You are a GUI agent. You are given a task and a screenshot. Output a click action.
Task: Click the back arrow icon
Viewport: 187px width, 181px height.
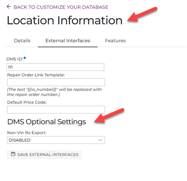[9, 6]
